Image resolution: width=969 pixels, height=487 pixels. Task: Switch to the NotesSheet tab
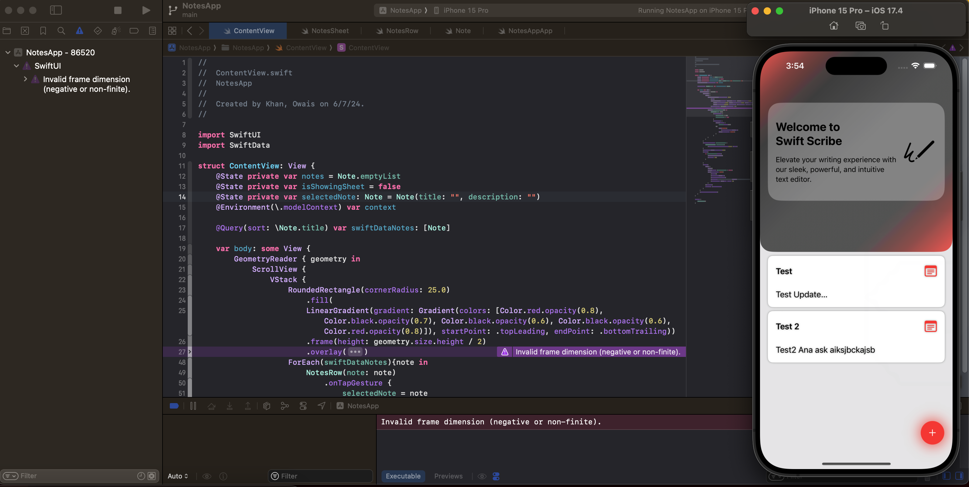pyautogui.click(x=325, y=31)
